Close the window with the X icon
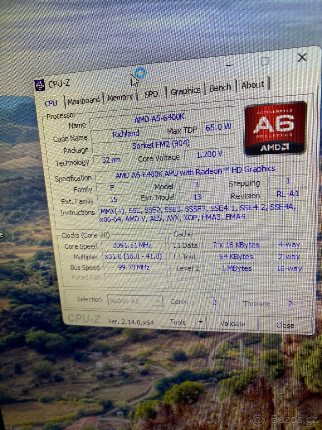Image resolution: width=322 pixels, height=430 pixels. [302, 57]
